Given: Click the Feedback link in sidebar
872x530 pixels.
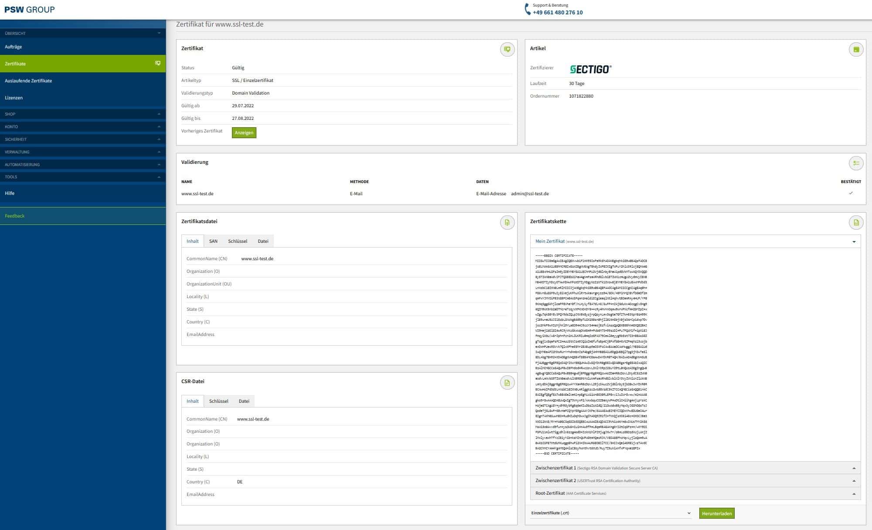Looking at the screenshot, I should point(14,216).
